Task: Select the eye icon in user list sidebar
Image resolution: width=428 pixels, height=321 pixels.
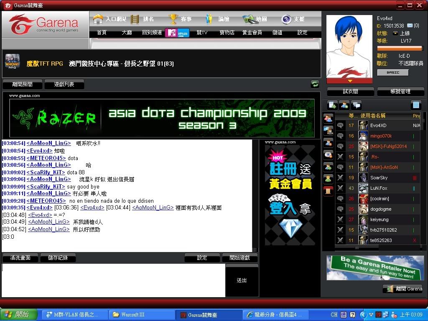Action: 329,155
